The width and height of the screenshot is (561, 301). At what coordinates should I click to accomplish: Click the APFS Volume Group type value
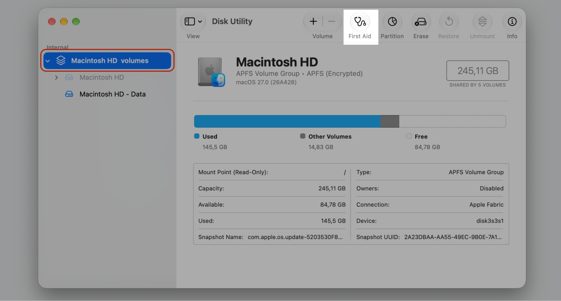476,172
